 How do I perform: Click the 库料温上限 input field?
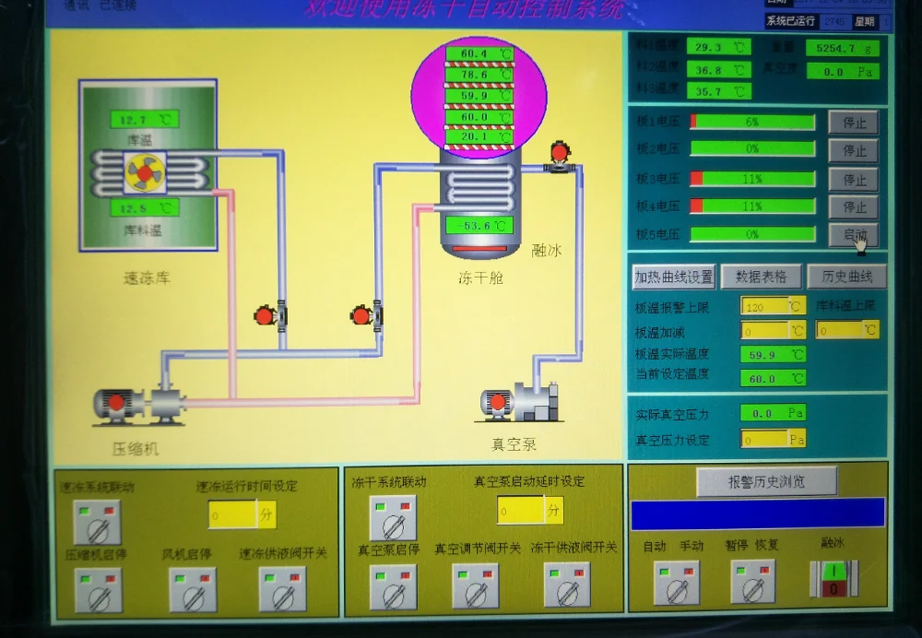[x=847, y=330]
